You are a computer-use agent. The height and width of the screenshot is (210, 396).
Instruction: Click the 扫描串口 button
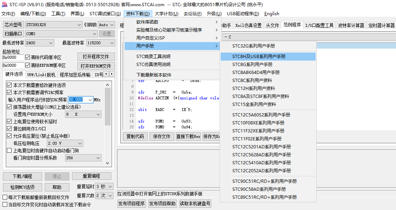coord(13,34)
